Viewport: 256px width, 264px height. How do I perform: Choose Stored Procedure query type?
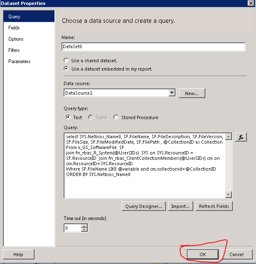tap(116, 117)
